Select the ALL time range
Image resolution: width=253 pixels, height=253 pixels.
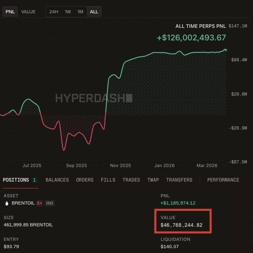94,12
